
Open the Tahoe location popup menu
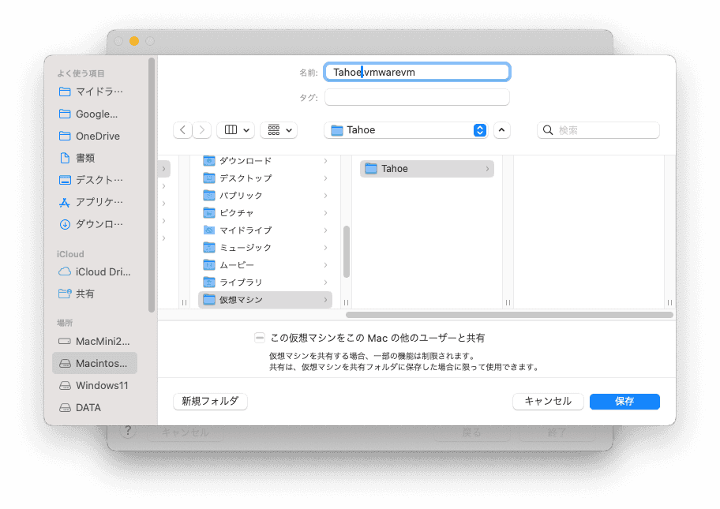(x=408, y=130)
